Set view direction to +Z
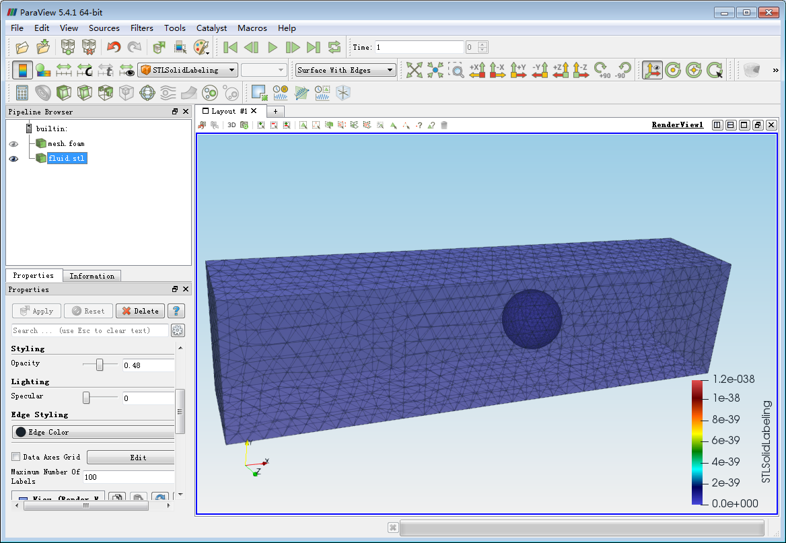Screen dimensions: 786x543 561,70
